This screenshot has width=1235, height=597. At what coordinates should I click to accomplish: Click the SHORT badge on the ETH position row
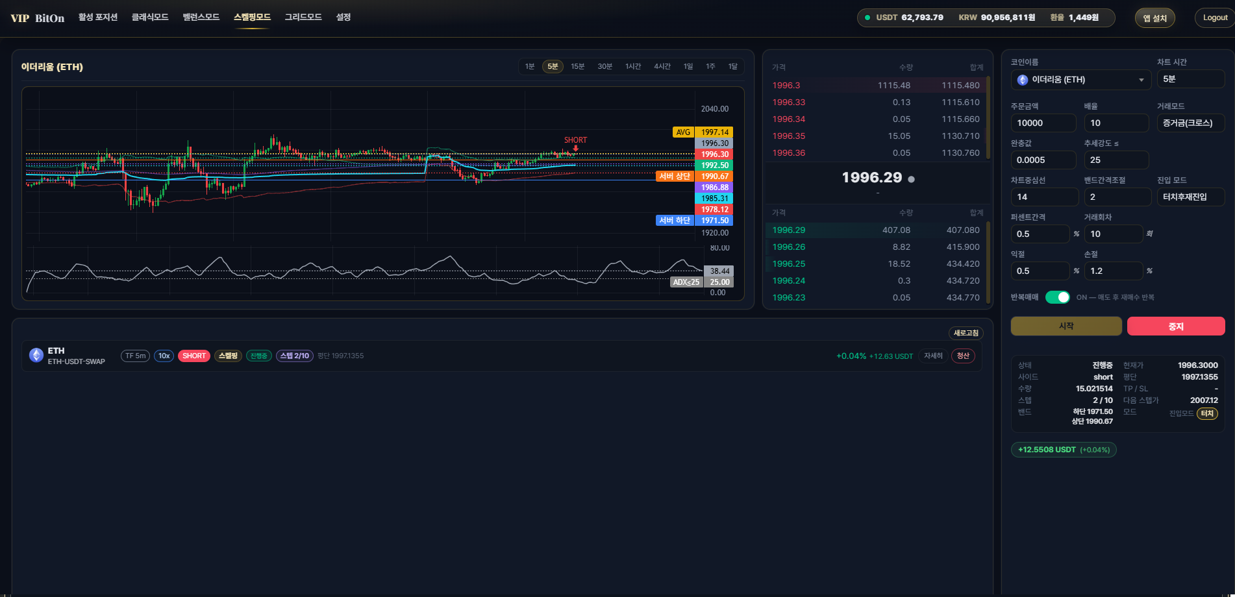click(x=193, y=356)
